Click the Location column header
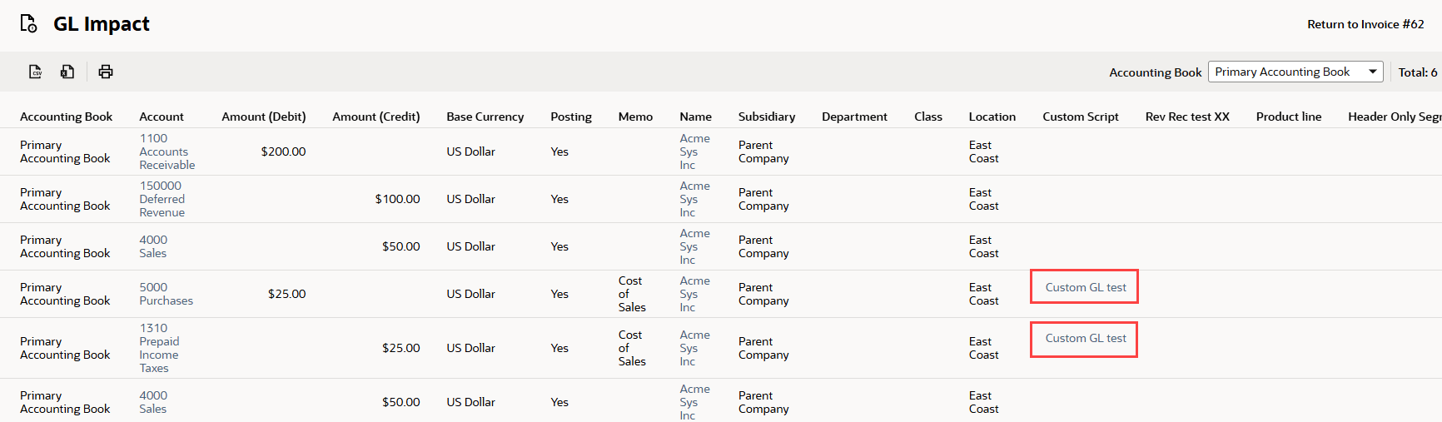The width and height of the screenshot is (1442, 422). [992, 117]
